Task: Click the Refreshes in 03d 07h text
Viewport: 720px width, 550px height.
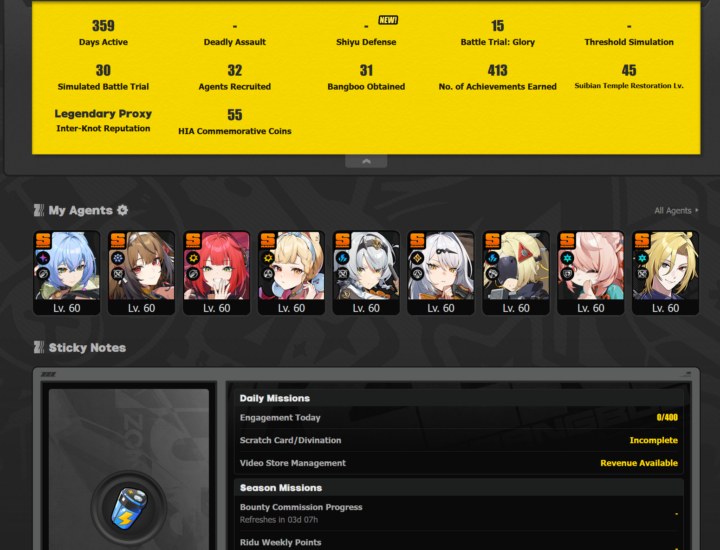Action: tap(279, 520)
